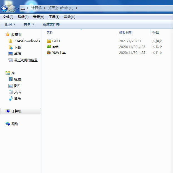Image resolution: width=173 pixels, height=173 pixels.
Task: Click the 最近访问的位置 icon
Action: coord(11,60)
